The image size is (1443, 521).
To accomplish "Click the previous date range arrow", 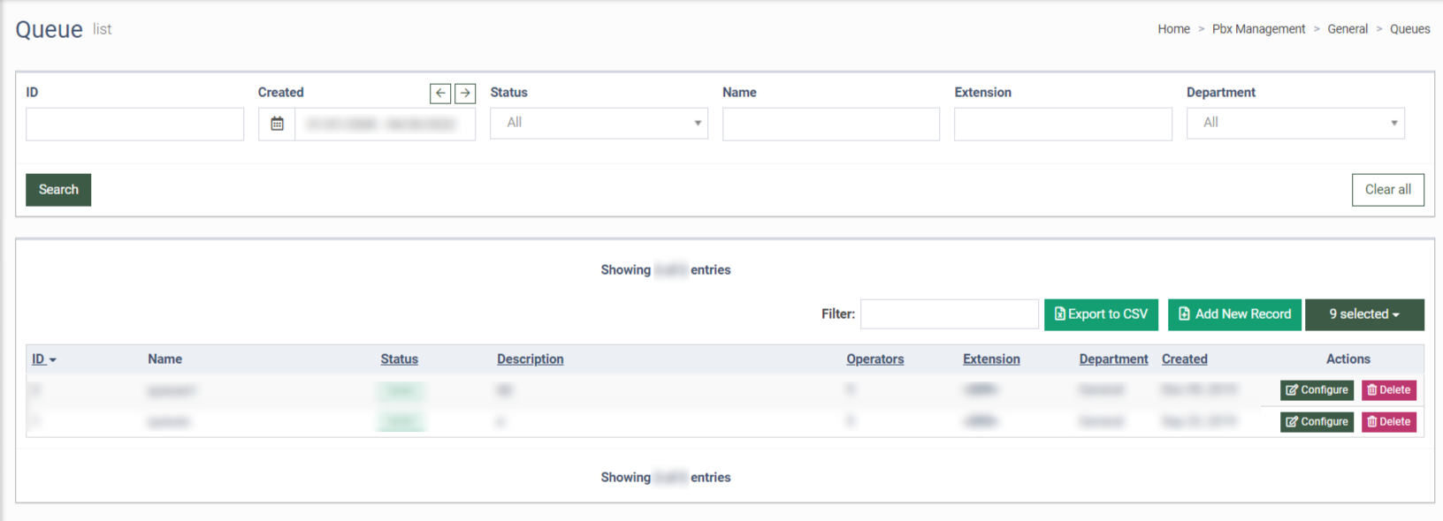I will (x=440, y=93).
